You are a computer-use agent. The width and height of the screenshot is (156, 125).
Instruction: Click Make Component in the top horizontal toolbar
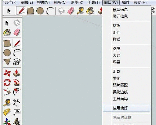[62, 11]
